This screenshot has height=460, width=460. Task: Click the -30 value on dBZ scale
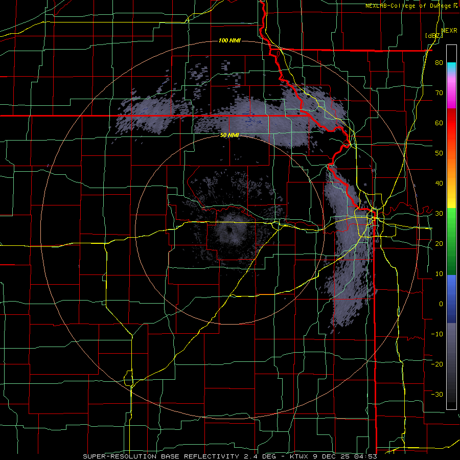(437, 394)
